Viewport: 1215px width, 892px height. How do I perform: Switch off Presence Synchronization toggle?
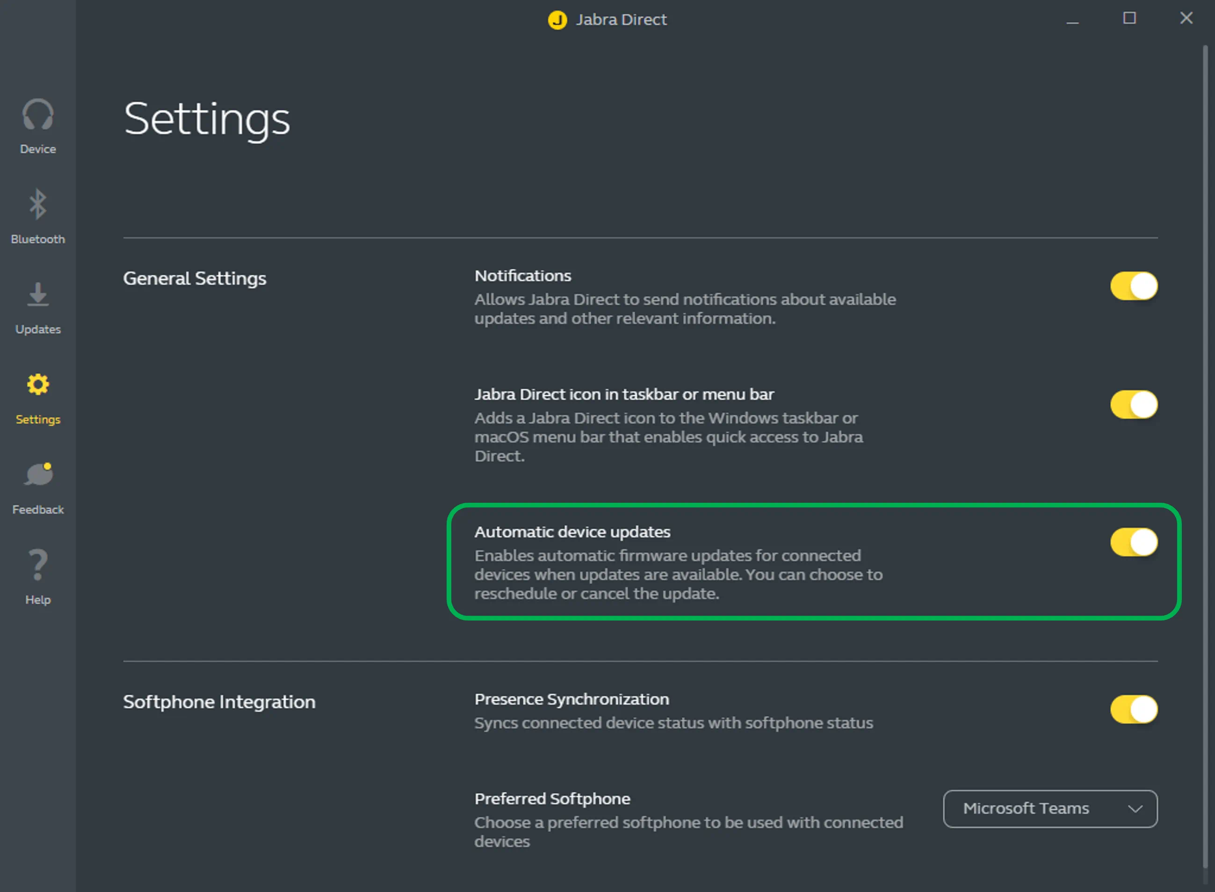click(1133, 709)
